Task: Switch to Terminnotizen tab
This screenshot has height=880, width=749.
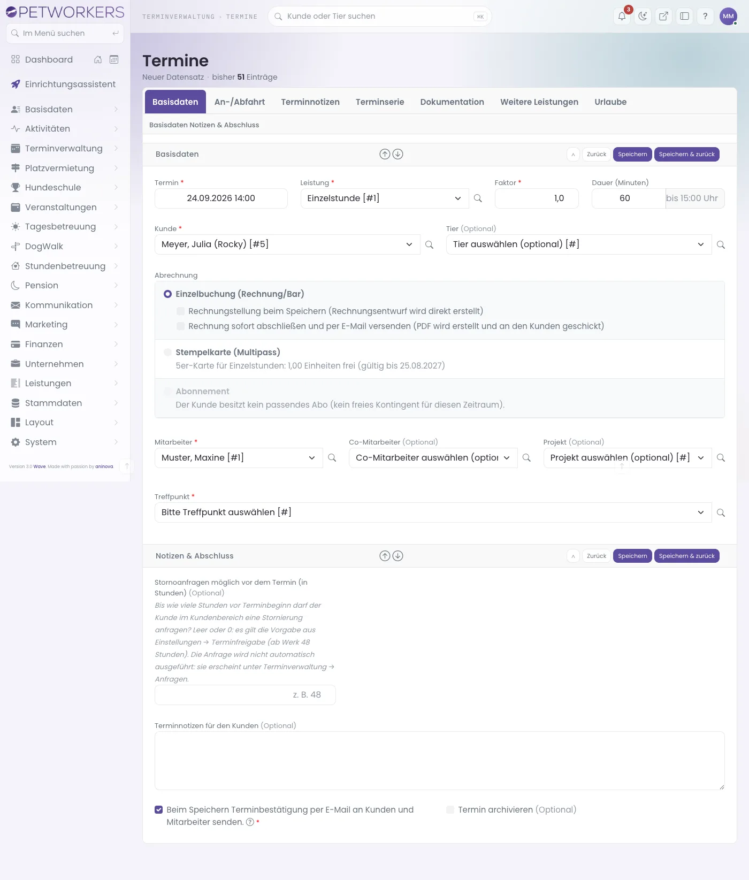Action: click(x=310, y=102)
